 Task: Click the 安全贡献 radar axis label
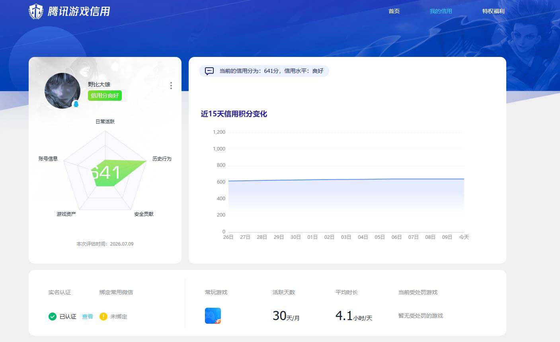144,214
